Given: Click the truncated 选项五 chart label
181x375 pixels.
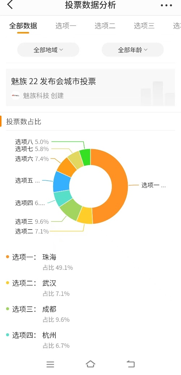Looking at the screenshot, I should point(28,181).
